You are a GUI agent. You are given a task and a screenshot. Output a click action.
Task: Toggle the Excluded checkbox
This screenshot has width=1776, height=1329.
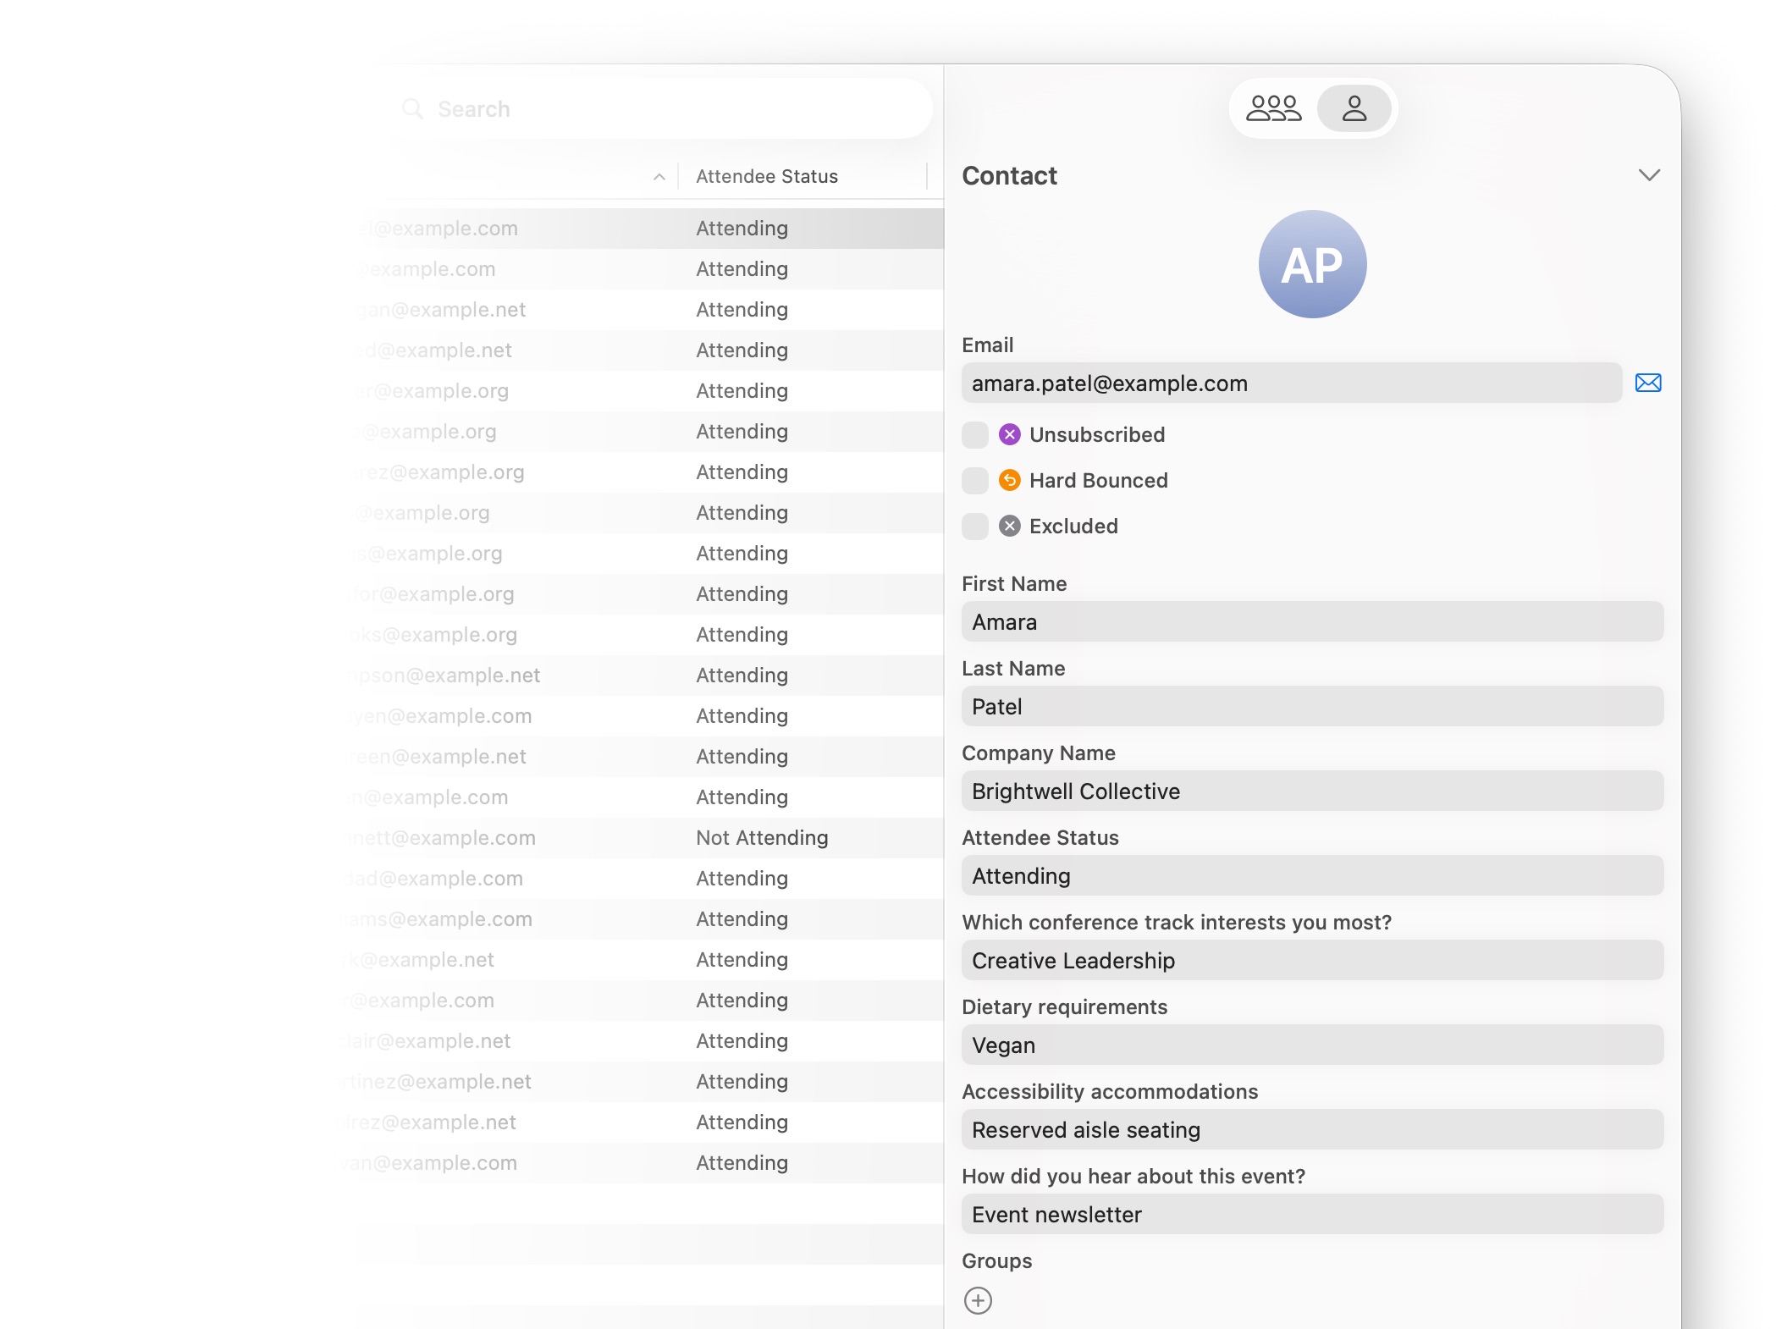pyautogui.click(x=975, y=527)
